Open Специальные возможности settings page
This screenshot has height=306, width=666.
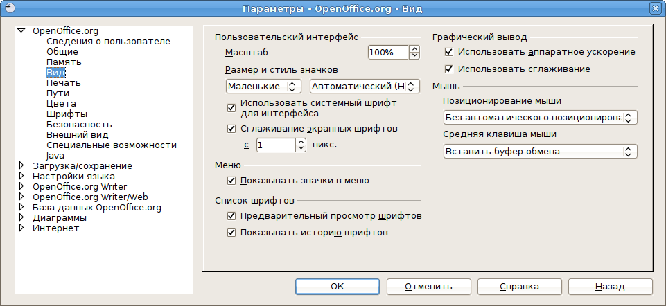[x=112, y=145]
